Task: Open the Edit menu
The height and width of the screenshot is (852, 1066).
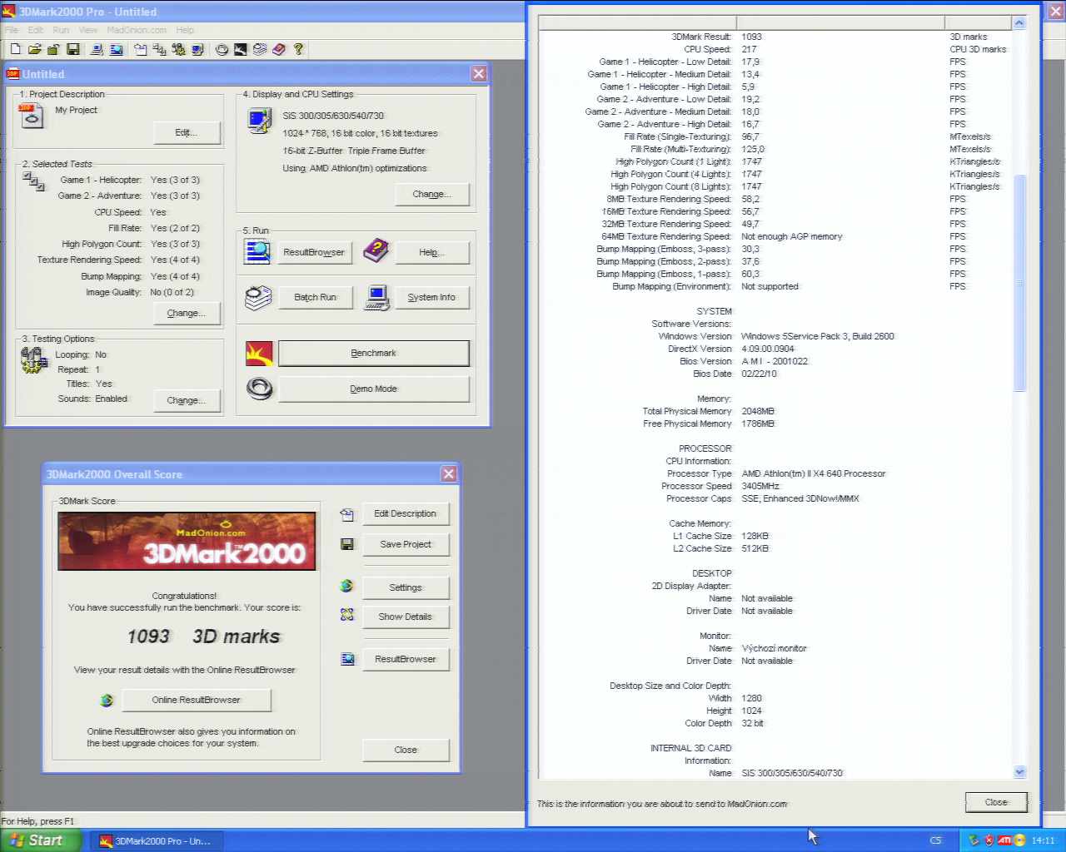Action: 35,30
